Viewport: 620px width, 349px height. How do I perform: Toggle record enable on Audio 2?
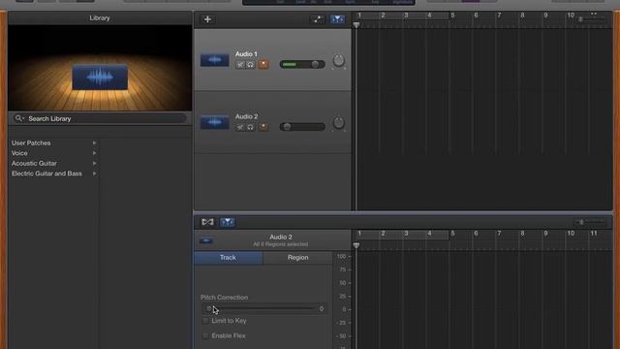(x=263, y=127)
